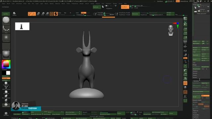Click the orange DynaMesh button
Viewport: 212px width, 119px height.
(x=125, y=7)
